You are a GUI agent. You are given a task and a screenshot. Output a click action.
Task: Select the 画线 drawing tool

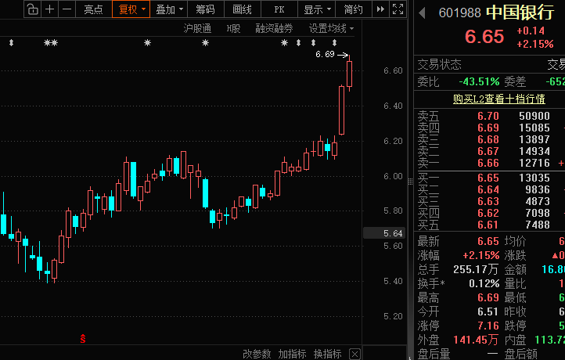242,9
